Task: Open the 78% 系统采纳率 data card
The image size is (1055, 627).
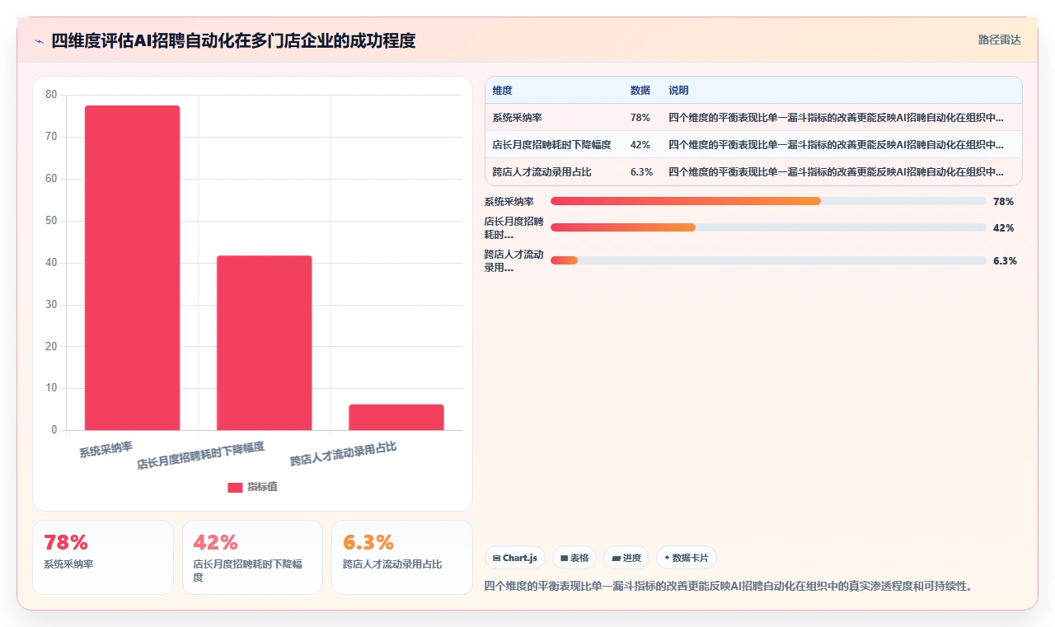Action: tap(103, 557)
